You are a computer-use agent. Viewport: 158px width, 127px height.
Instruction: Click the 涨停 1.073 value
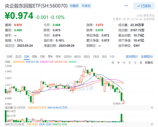click(99, 25)
